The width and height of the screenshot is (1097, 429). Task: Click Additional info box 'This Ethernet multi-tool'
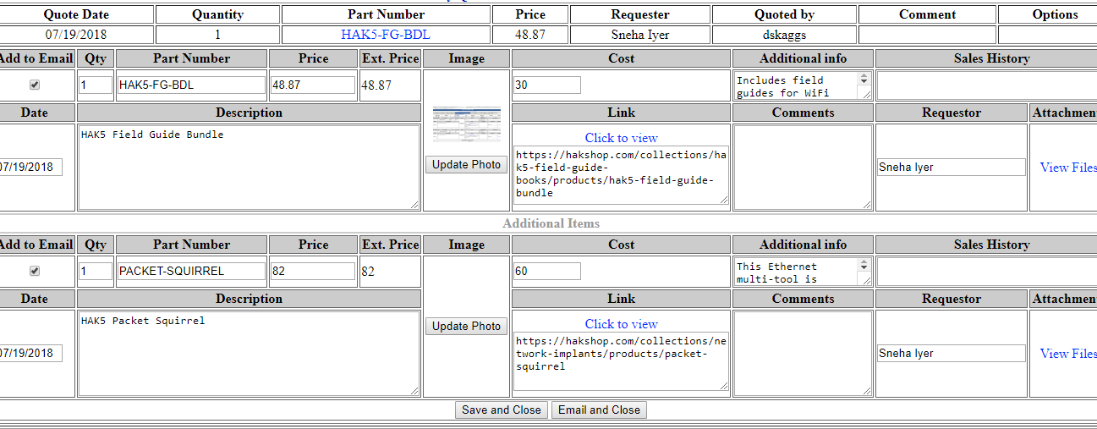(803, 272)
